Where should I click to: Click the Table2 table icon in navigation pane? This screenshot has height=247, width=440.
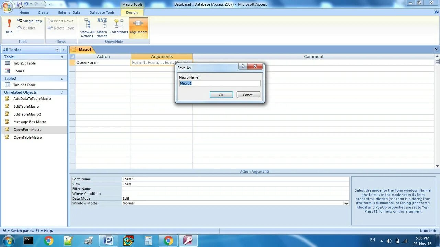coord(7,85)
